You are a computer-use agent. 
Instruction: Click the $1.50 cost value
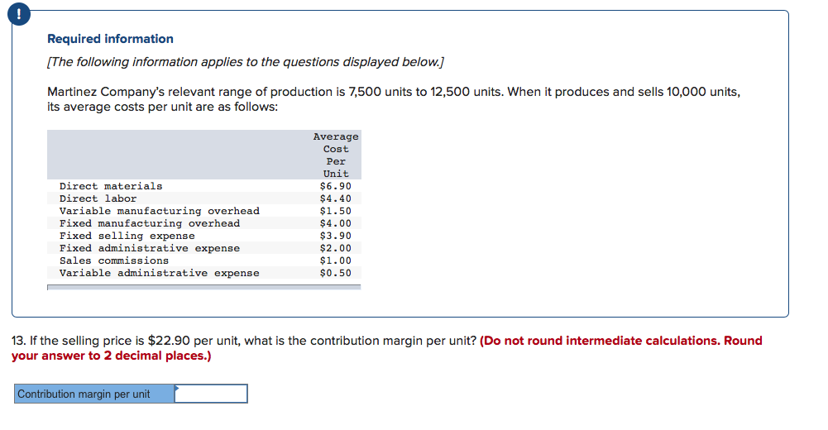pos(335,211)
